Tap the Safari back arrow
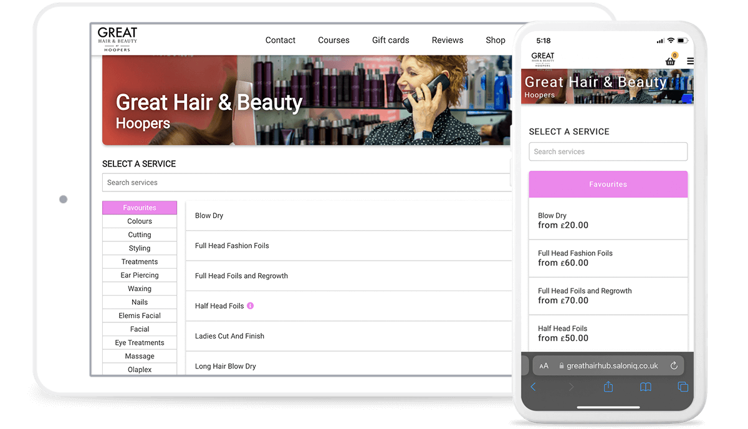The image size is (748, 429). pos(533,387)
